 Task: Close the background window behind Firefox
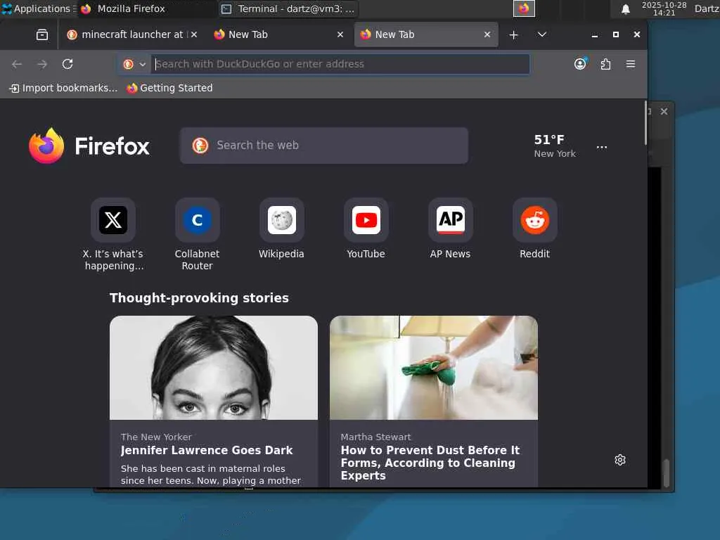664,112
